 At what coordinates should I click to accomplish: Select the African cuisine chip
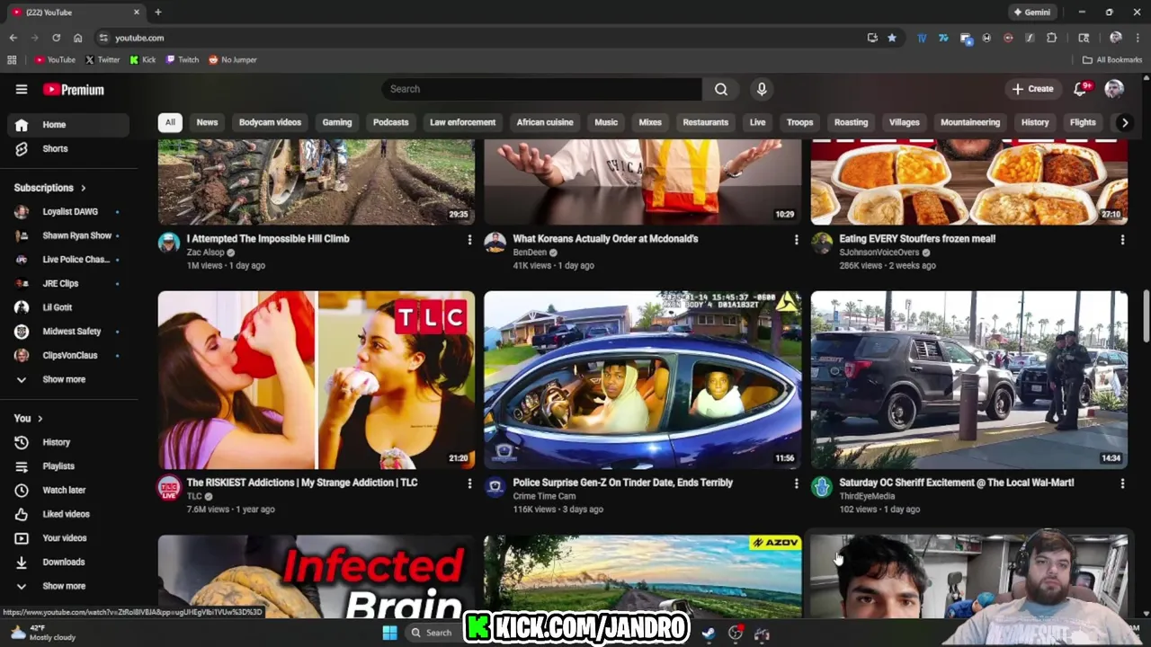pos(545,122)
